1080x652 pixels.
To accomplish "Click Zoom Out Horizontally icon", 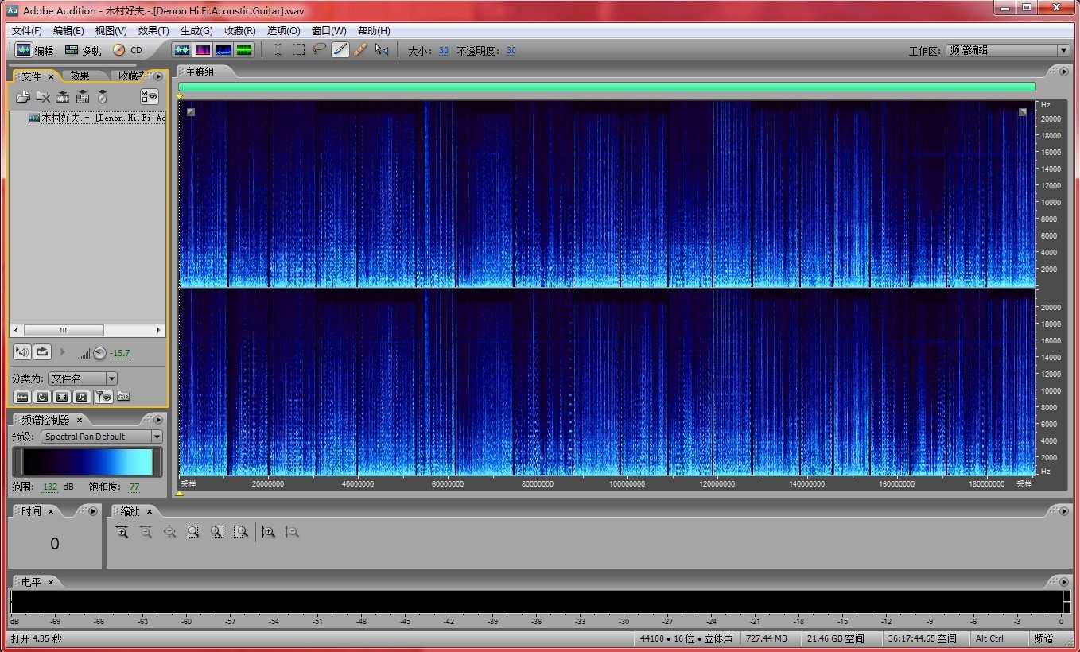I will point(146,532).
